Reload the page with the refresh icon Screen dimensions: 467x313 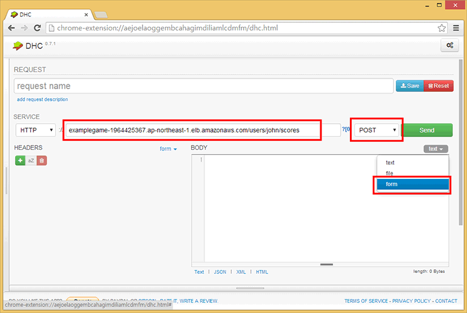click(38, 28)
